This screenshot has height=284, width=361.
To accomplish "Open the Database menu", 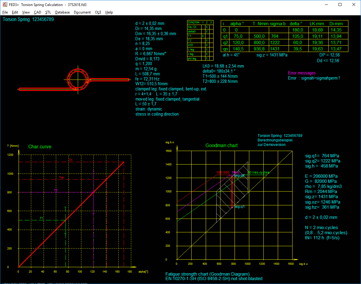I will pyautogui.click(x=62, y=12).
